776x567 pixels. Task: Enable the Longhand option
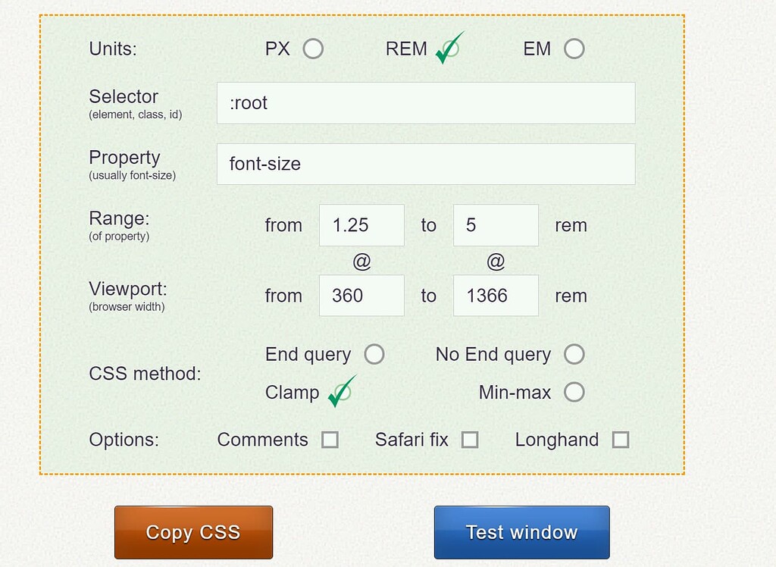[x=621, y=439]
